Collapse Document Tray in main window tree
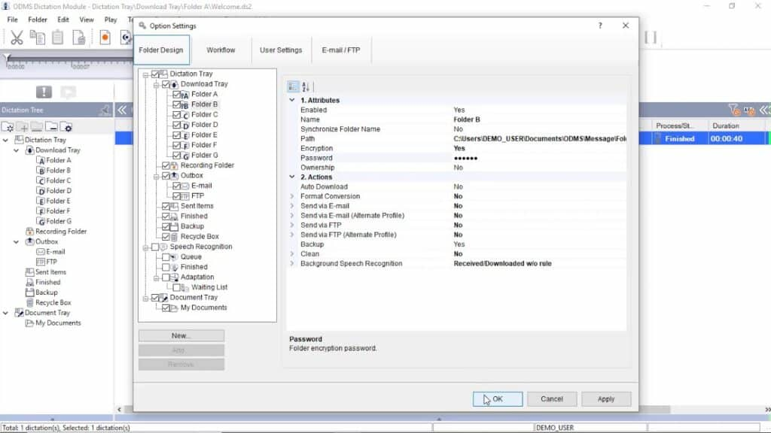771x433 pixels. [x=5, y=313]
